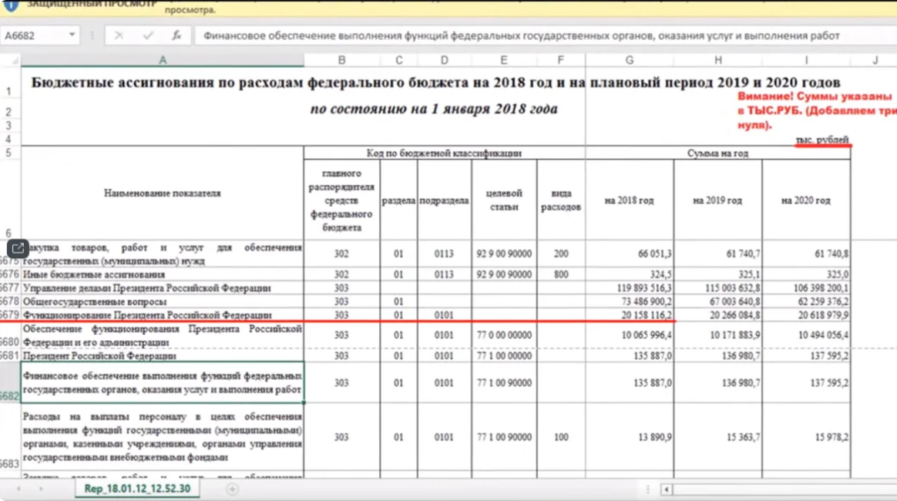This screenshot has height=501, width=897.
Task: Click the header cell на 2019 год
Action: [718, 200]
